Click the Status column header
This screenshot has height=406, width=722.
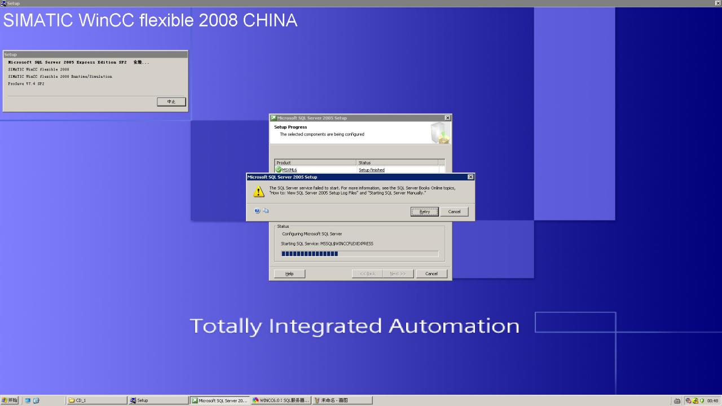[398, 162]
